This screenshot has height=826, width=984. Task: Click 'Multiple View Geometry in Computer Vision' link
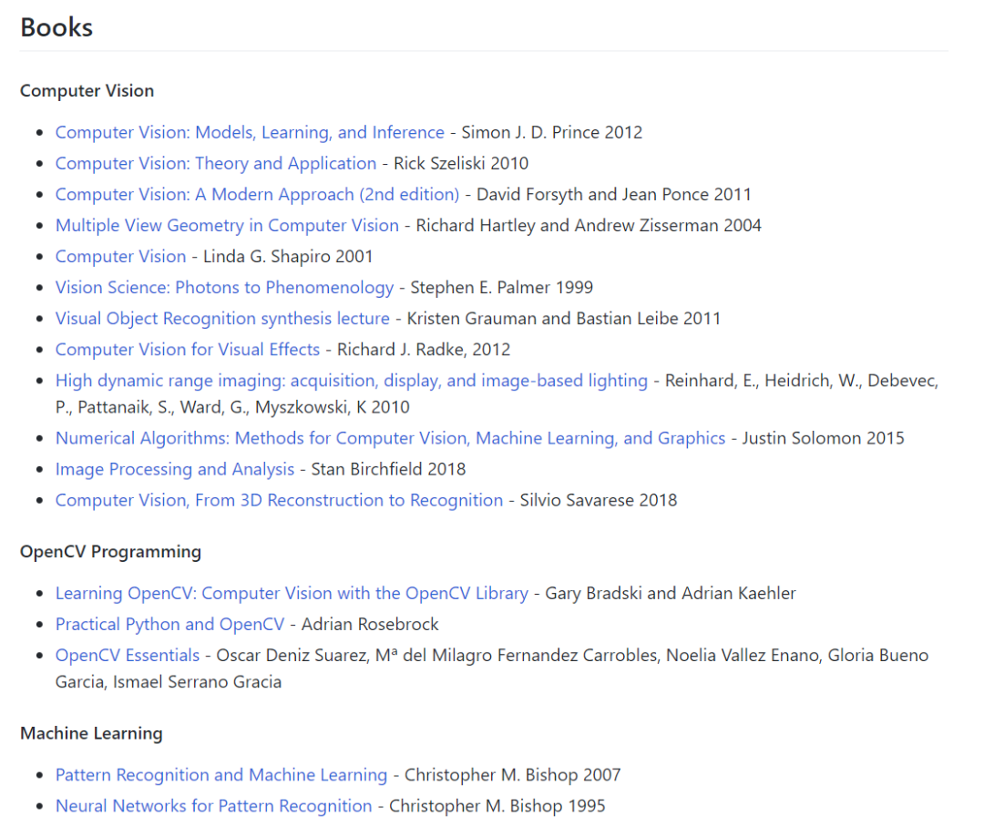click(227, 225)
